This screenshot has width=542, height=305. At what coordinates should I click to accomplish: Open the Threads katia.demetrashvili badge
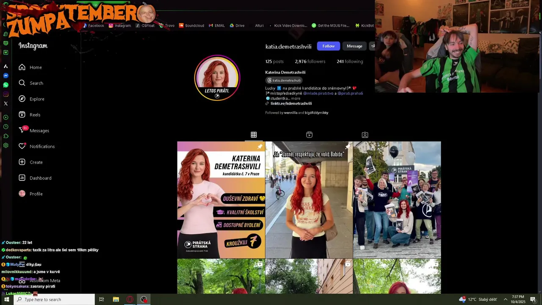283,80
